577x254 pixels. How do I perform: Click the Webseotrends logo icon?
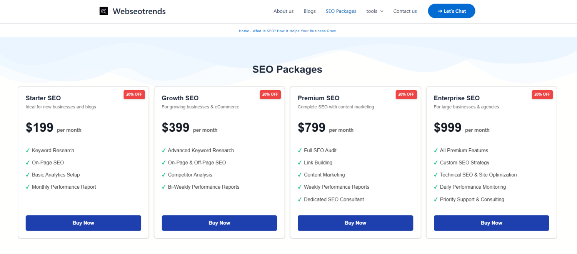pos(103,11)
